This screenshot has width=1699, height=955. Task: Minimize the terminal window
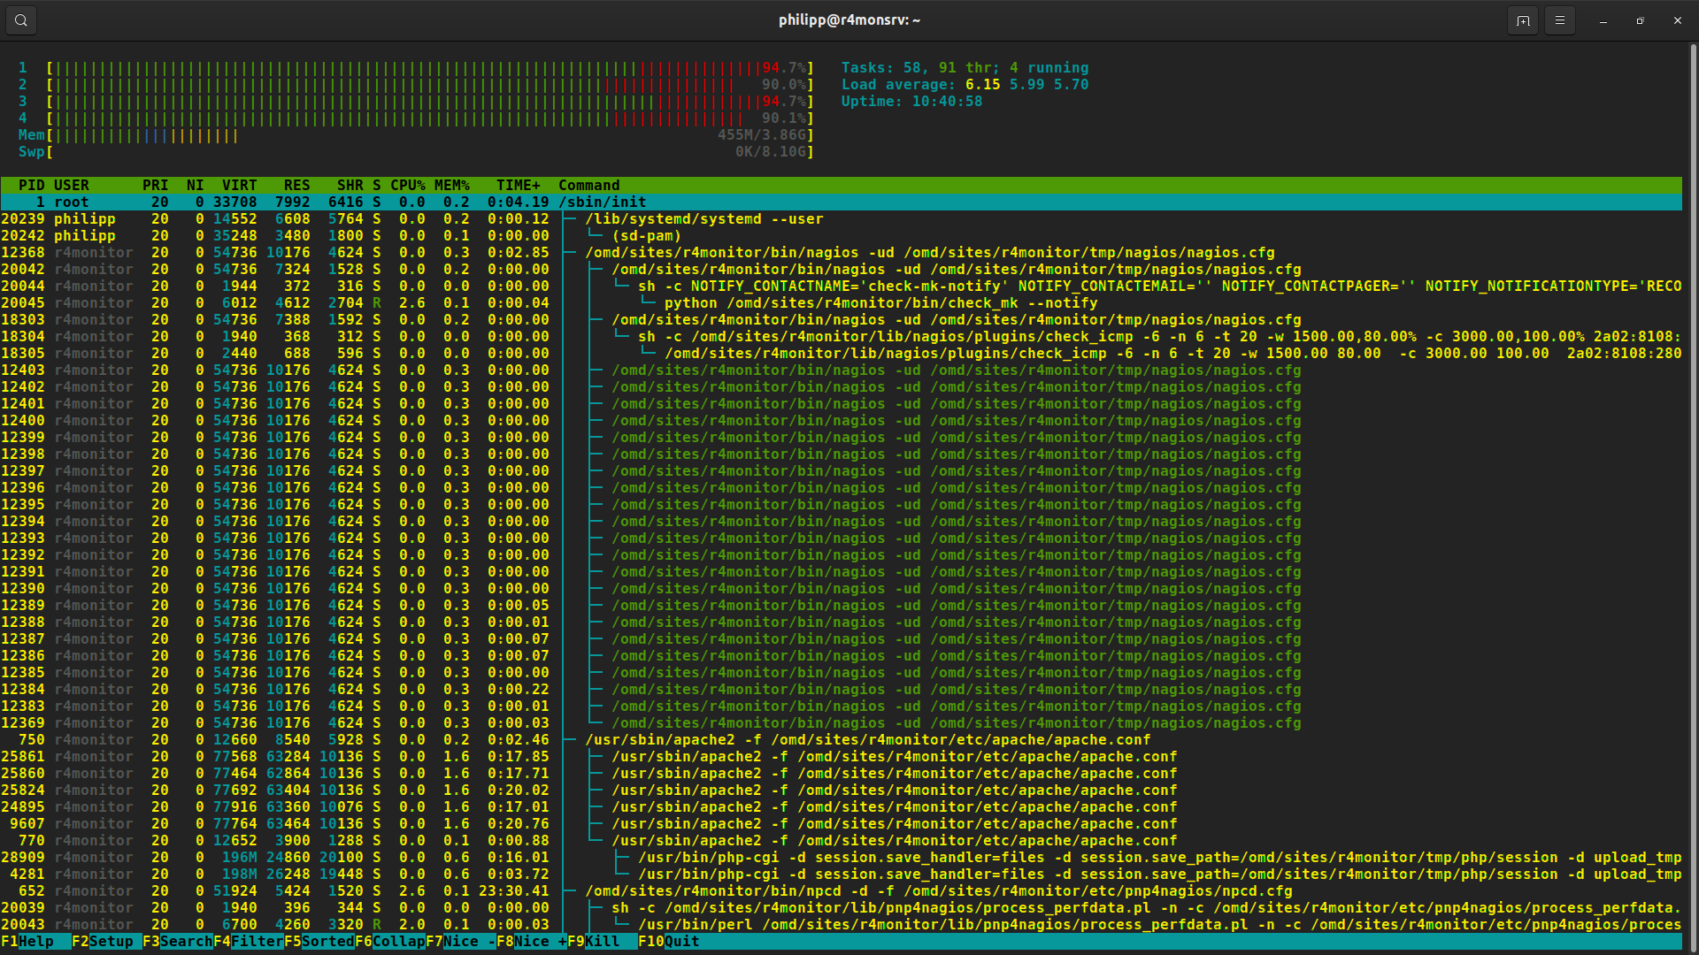[1603, 20]
